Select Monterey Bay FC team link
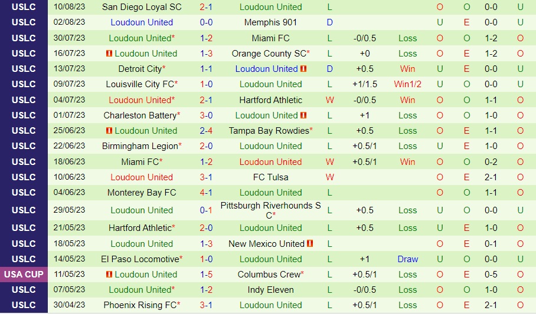Image resolution: width=536 pixels, height=314 pixels. coord(142,193)
